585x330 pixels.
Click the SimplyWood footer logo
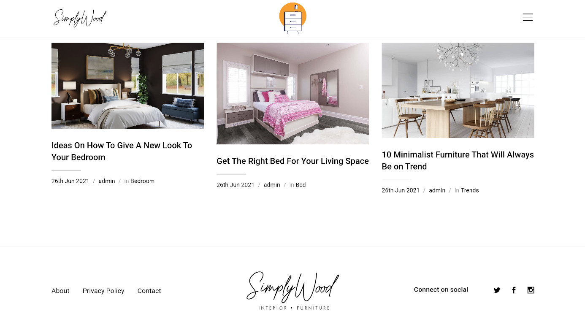292,291
